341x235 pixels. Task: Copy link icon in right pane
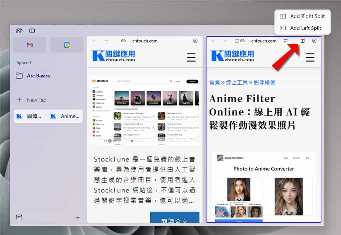click(x=242, y=41)
